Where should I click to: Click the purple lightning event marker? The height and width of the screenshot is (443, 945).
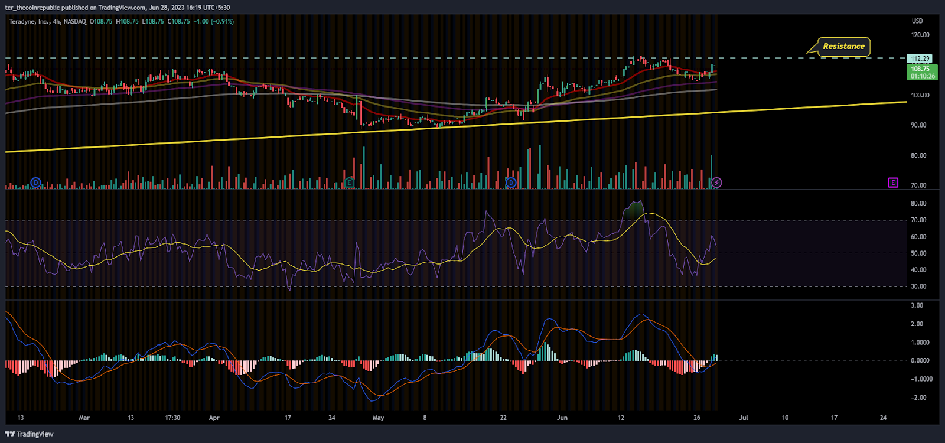click(716, 183)
